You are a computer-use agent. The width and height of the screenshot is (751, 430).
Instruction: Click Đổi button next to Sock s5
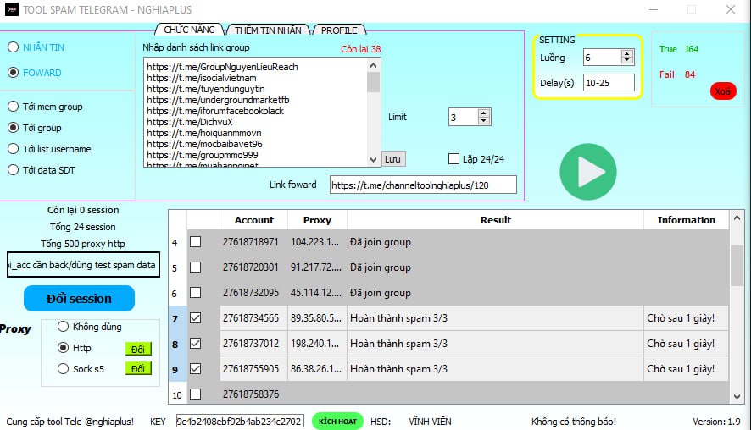138,368
